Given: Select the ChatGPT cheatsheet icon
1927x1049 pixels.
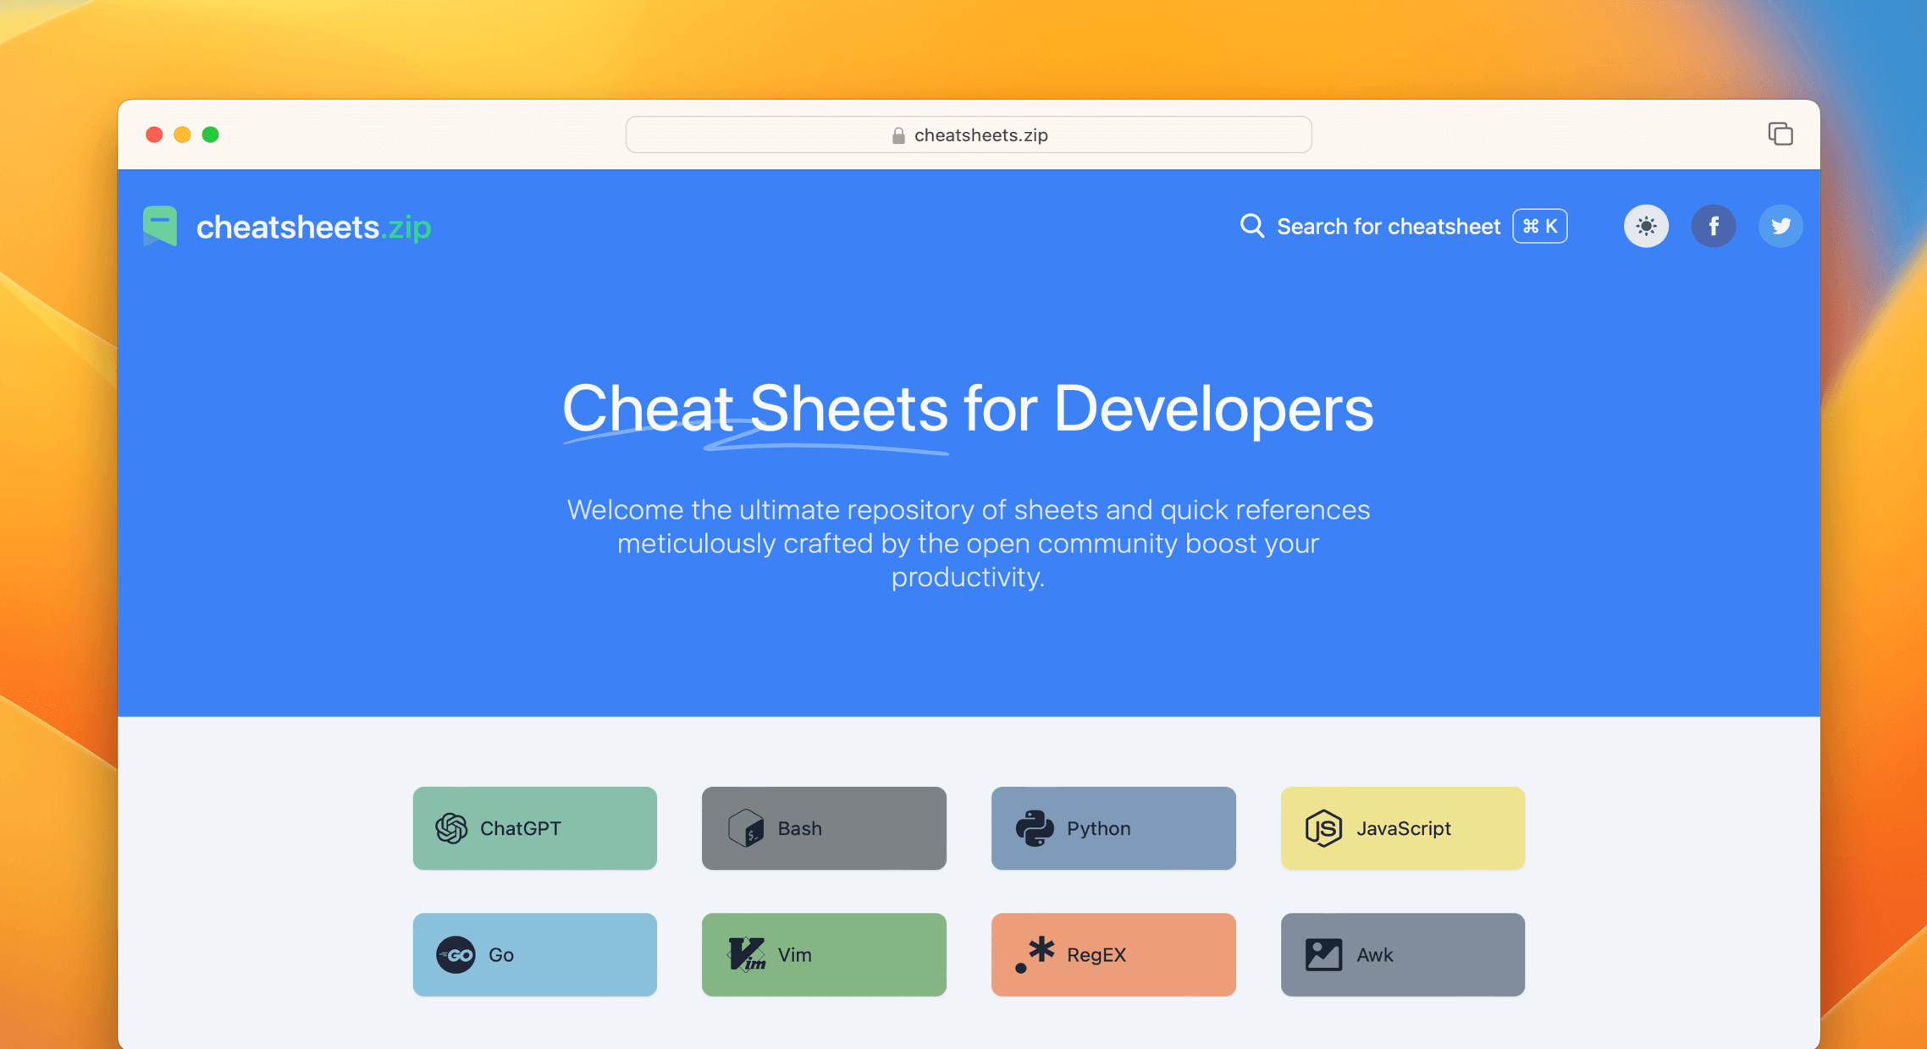Looking at the screenshot, I should pos(452,828).
